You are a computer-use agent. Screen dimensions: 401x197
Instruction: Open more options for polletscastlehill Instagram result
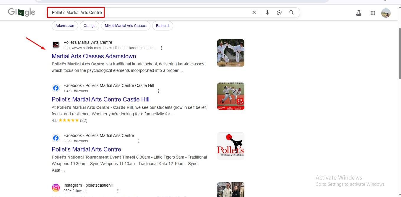pyautogui.click(x=118, y=191)
